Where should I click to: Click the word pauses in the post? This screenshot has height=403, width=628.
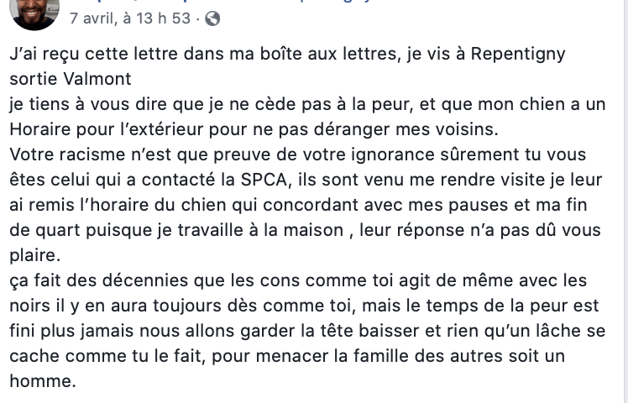click(x=479, y=206)
